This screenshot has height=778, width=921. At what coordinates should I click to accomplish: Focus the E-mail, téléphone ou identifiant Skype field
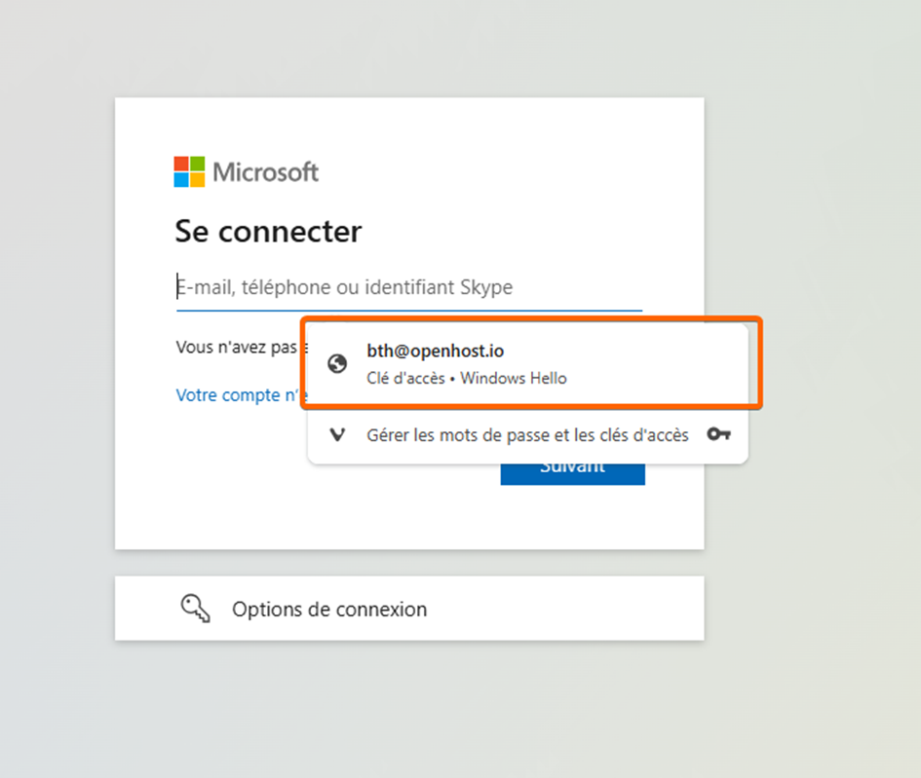click(409, 287)
